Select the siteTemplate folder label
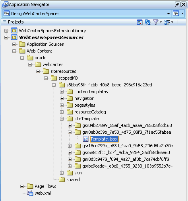The width and height of the screenshot is (188, 201). [x=87, y=119]
